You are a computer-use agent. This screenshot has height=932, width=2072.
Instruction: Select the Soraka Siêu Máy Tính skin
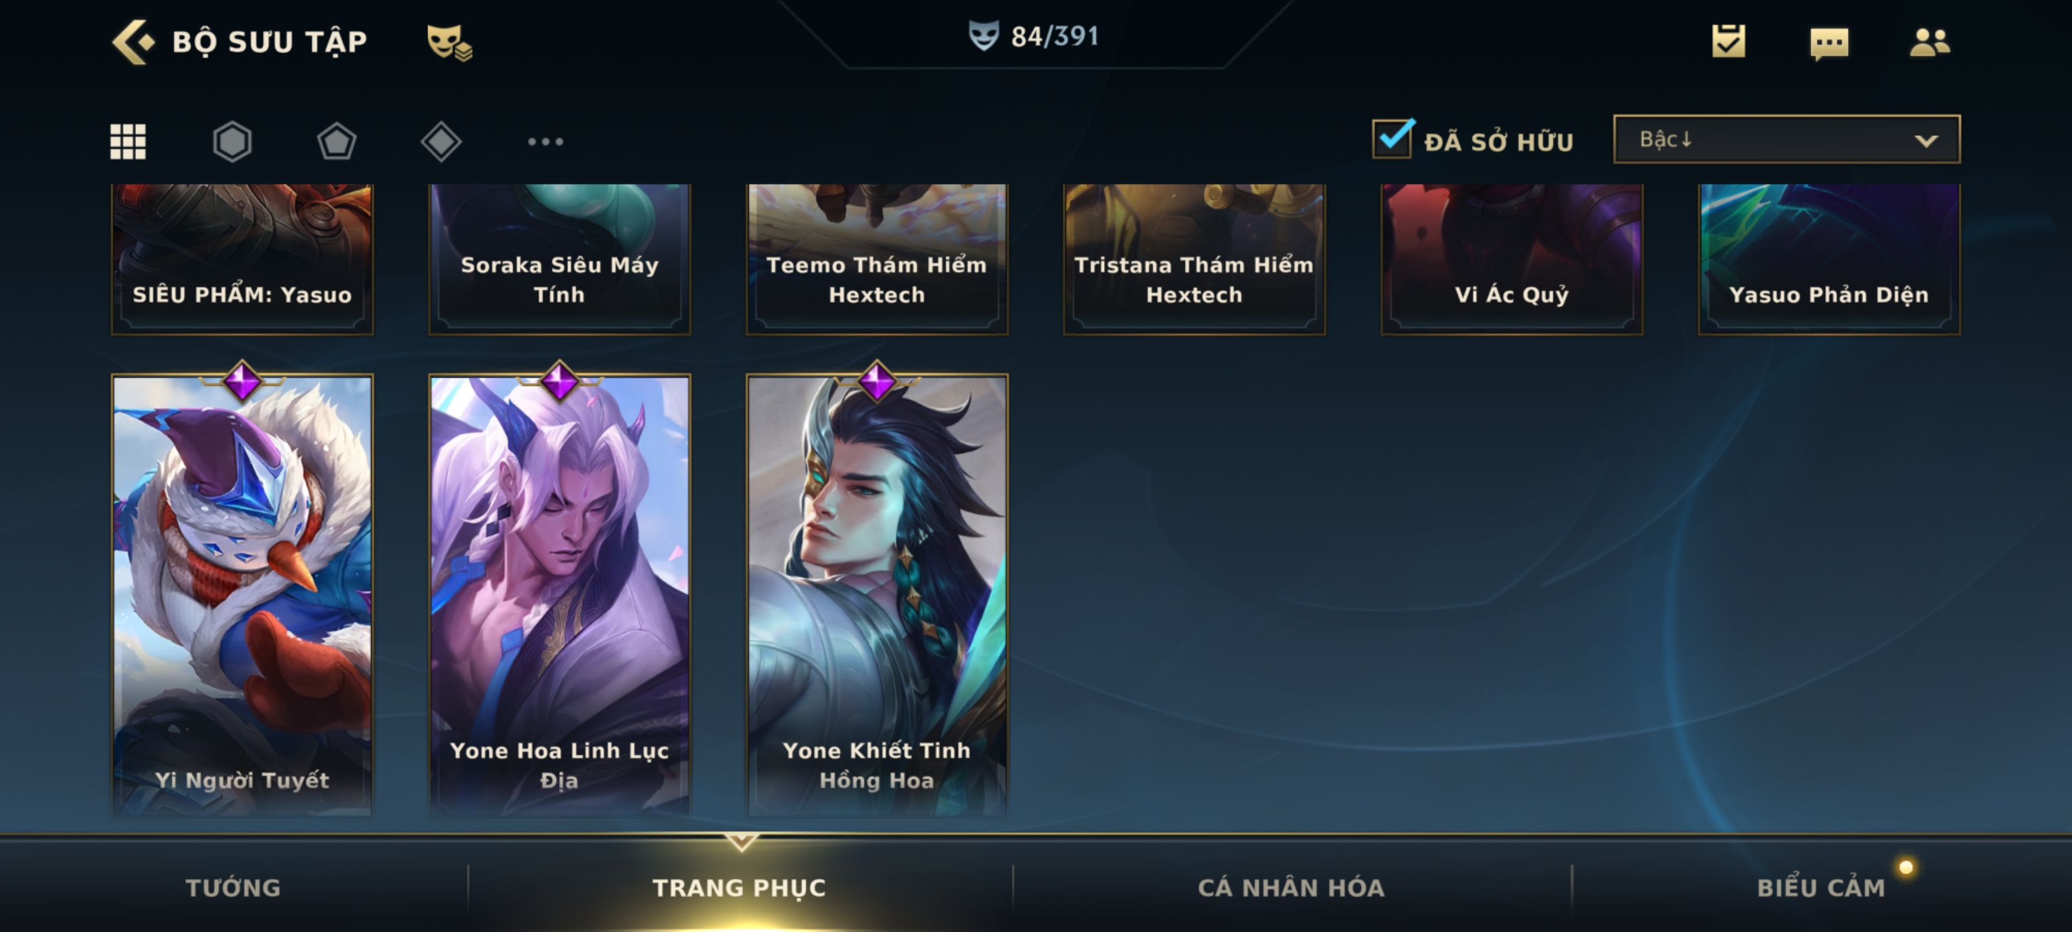click(559, 259)
